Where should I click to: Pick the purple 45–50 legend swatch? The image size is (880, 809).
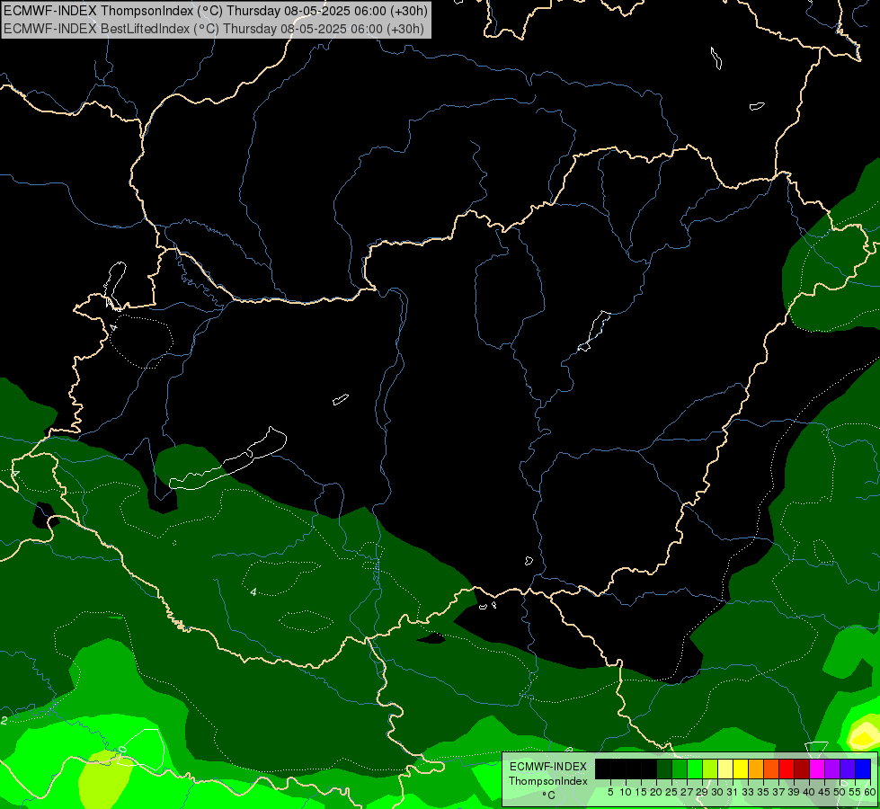832,769
